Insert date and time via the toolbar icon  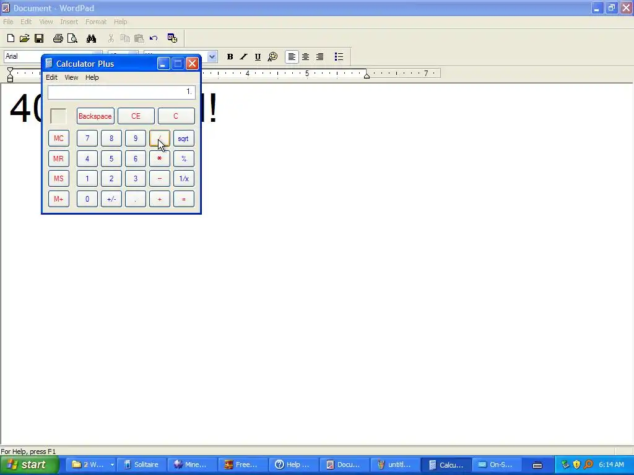pyautogui.click(x=172, y=38)
